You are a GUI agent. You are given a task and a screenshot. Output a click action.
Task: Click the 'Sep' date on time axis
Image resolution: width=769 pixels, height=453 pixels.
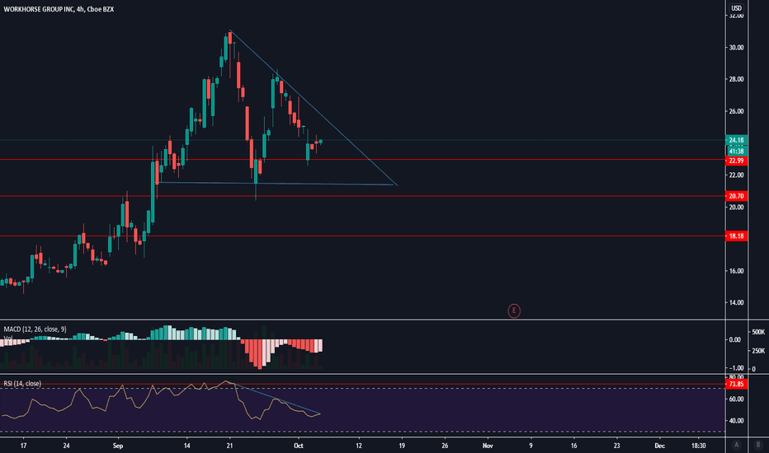click(118, 446)
